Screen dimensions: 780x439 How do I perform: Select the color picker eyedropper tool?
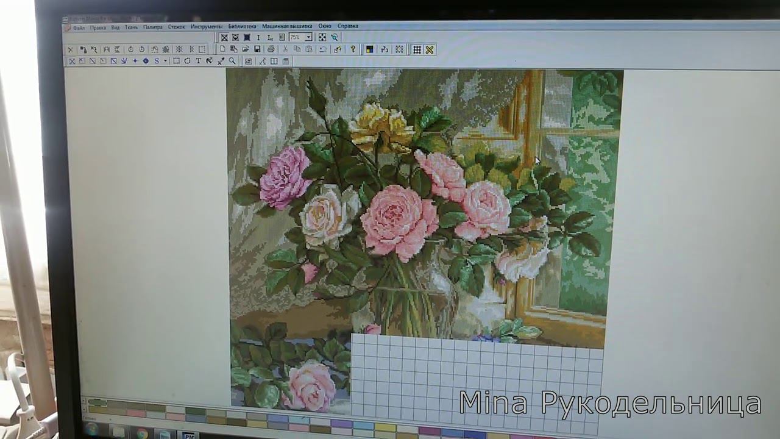[221, 61]
